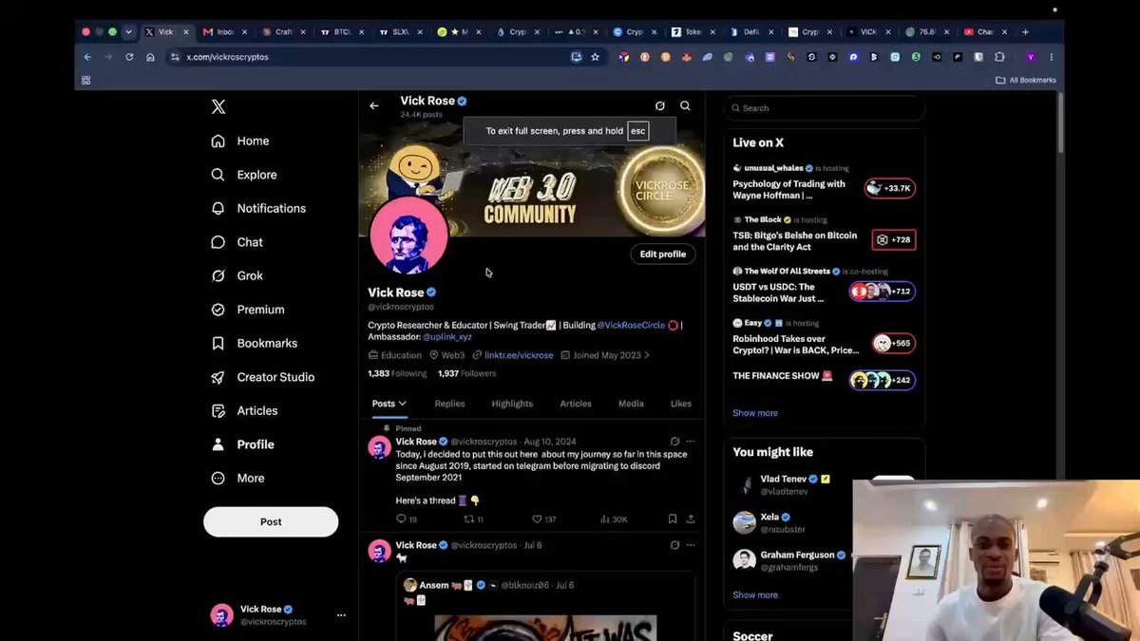Open the 1,937 Followers list
Viewport: 1140px width, 641px height.
pyautogui.click(x=467, y=374)
